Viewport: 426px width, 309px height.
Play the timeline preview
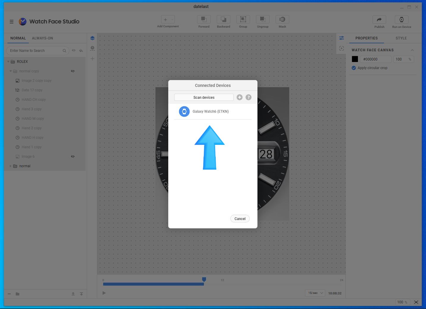[104, 293]
